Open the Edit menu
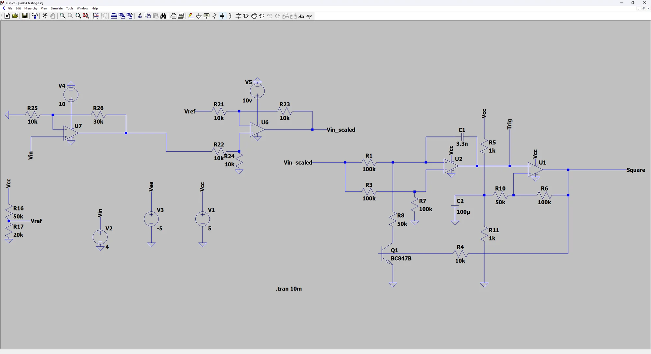This screenshot has width=651, height=354. click(18, 8)
